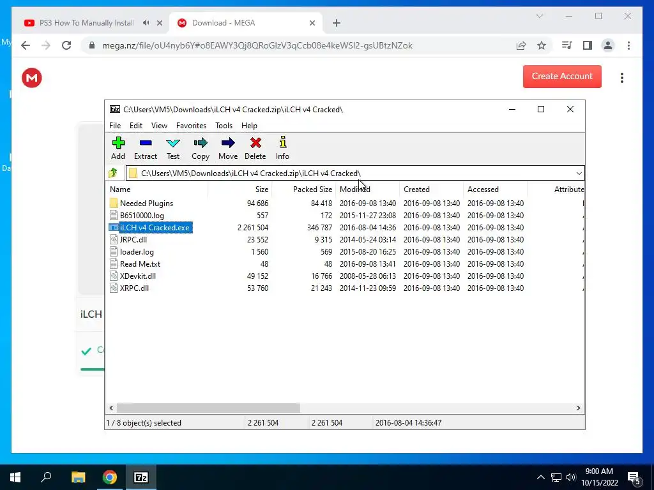Viewport: 654px width, 490px height.
Task: Reload the MEGA page in Chrome
Action: 66,45
